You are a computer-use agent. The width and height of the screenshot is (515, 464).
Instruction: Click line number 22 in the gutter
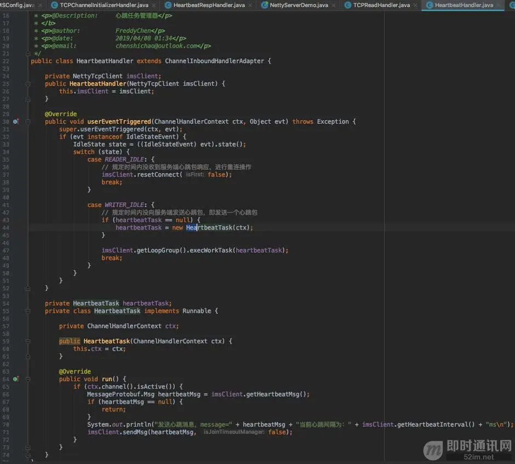tap(6, 61)
